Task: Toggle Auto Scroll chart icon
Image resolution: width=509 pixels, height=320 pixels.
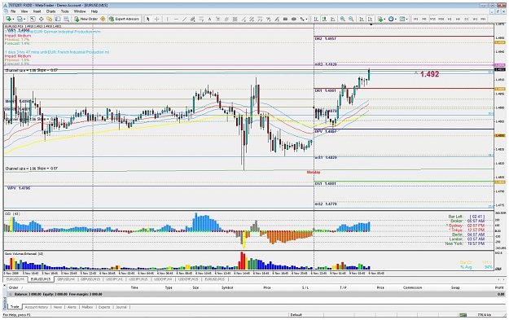Action: pos(362,19)
